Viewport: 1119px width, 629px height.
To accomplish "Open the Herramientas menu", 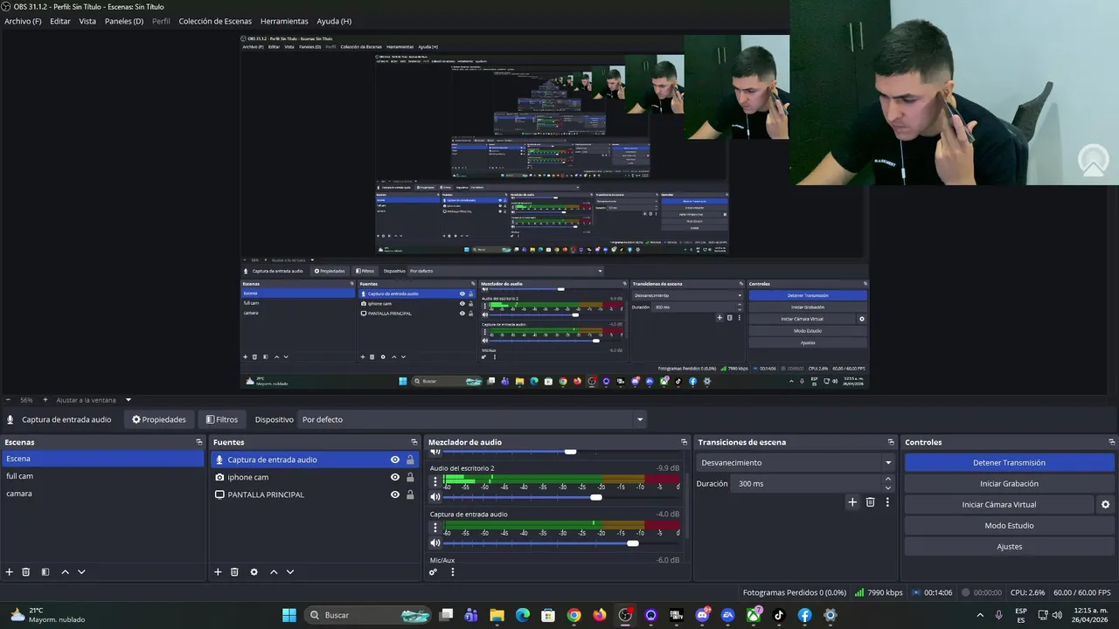I will [284, 21].
